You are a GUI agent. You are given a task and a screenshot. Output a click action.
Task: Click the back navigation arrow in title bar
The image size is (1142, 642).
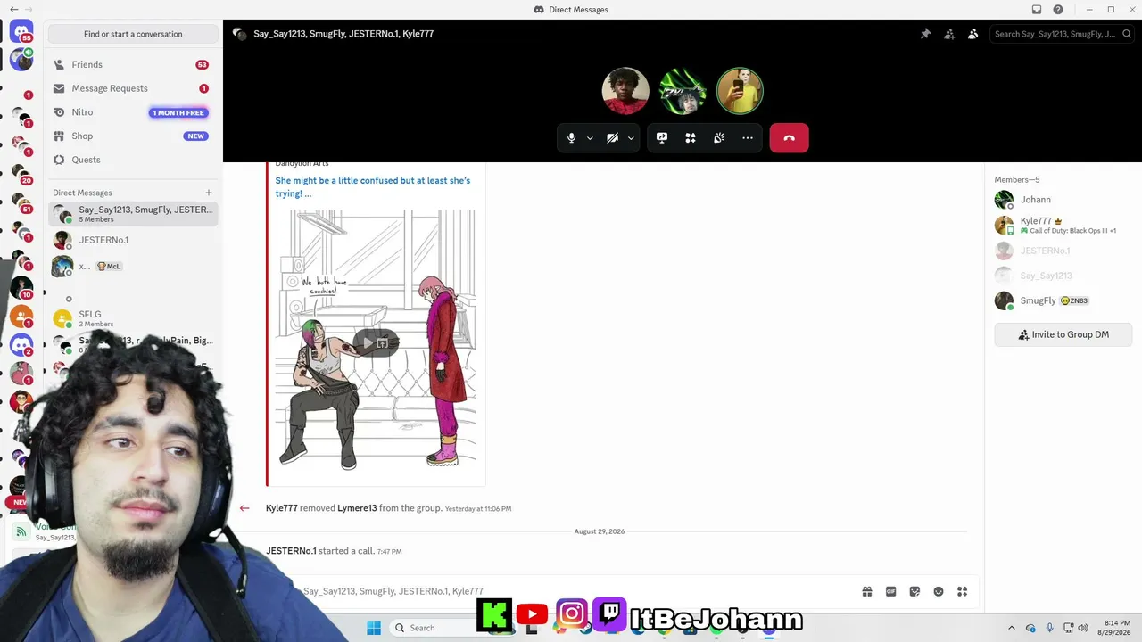[13, 10]
